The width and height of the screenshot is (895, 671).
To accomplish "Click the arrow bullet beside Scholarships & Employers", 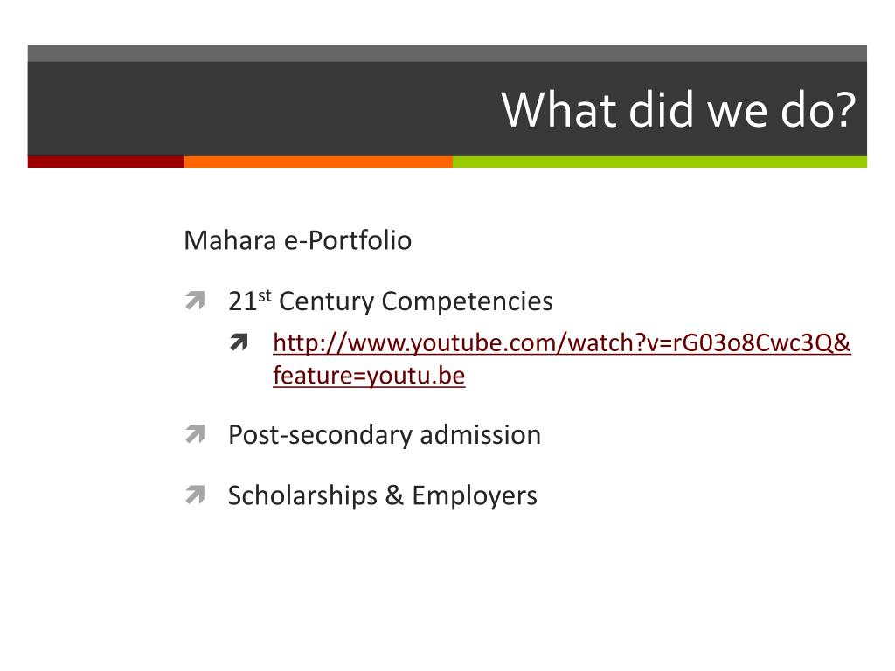I will tap(195, 495).
